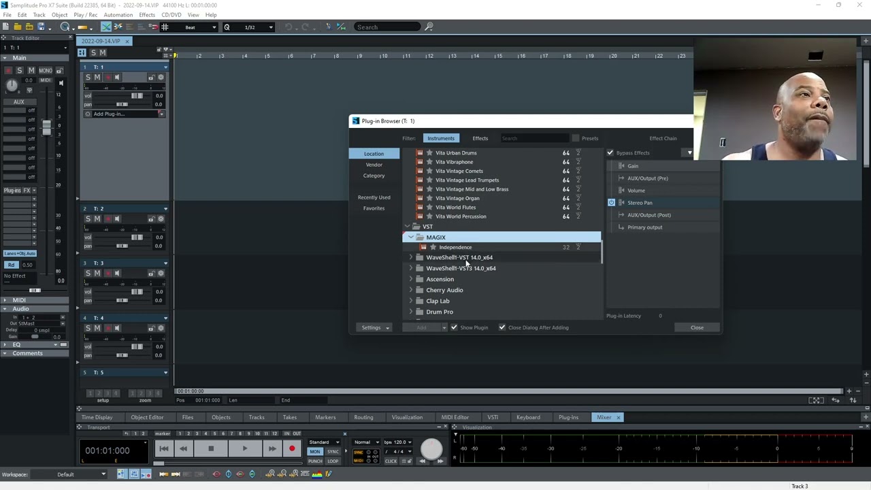Click the Plug-in Browser search field
Viewport: 871px width, 490px height.
point(534,138)
